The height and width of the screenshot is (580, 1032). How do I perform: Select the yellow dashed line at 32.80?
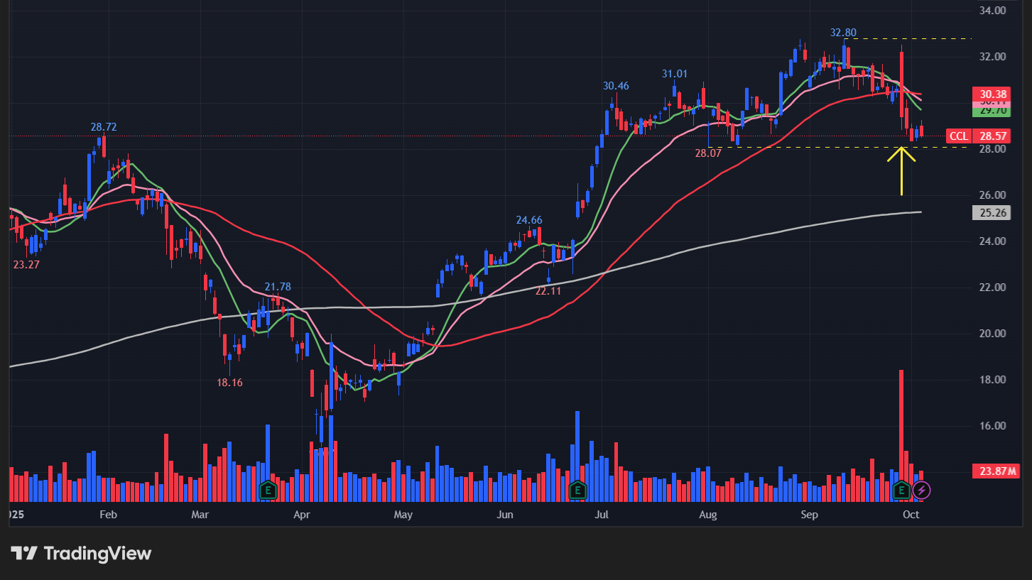(x=909, y=38)
